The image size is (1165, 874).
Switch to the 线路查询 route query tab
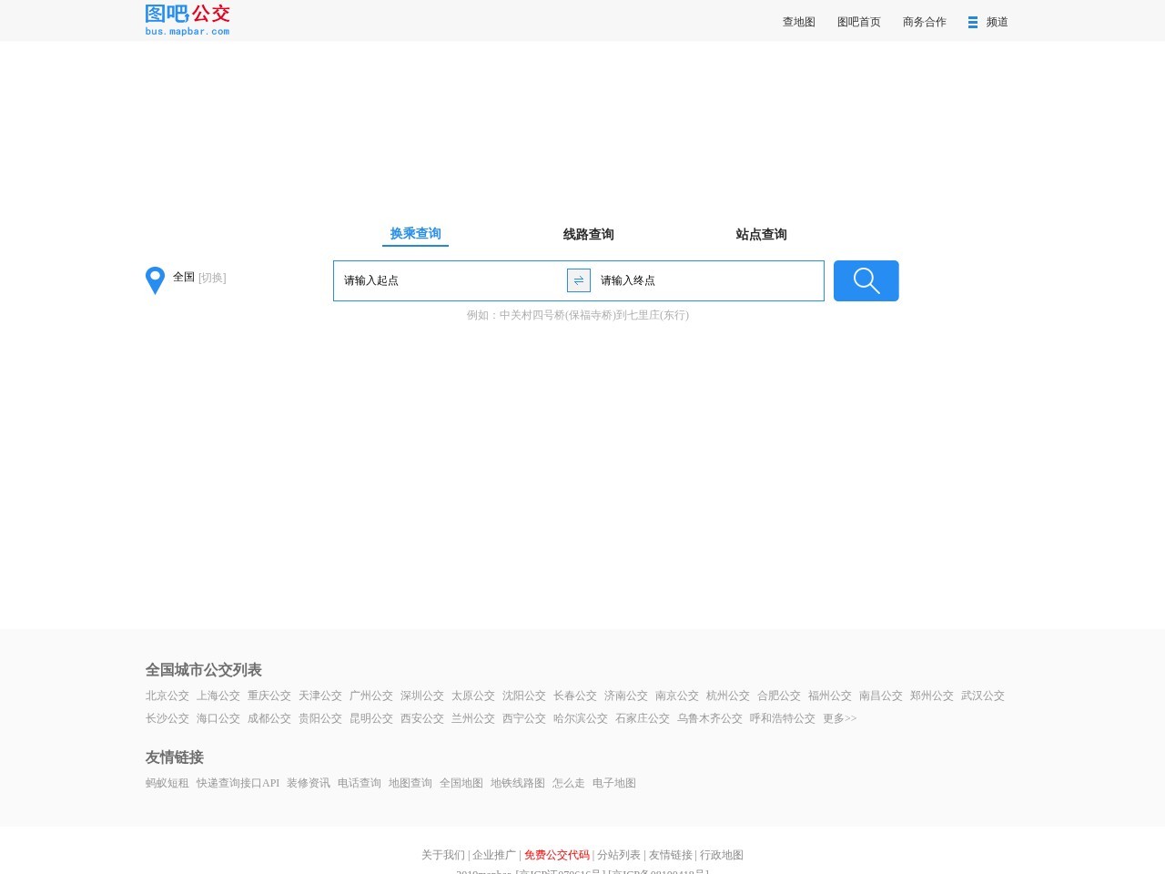pyautogui.click(x=587, y=233)
